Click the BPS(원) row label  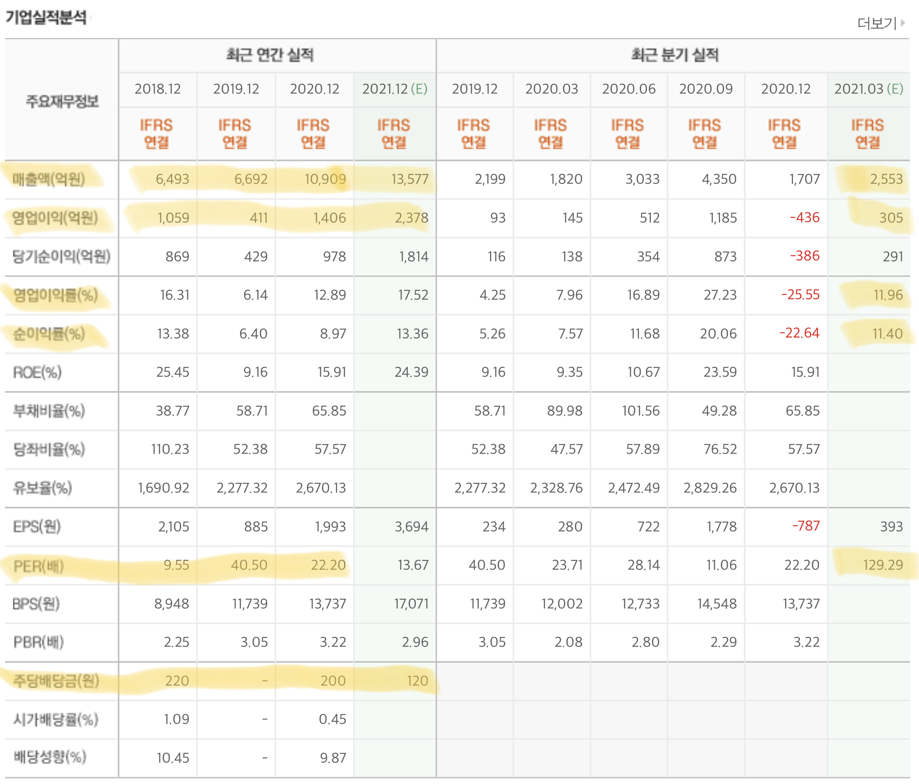tap(36, 604)
